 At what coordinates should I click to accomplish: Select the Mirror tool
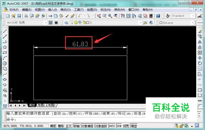(x=200, y=42)
